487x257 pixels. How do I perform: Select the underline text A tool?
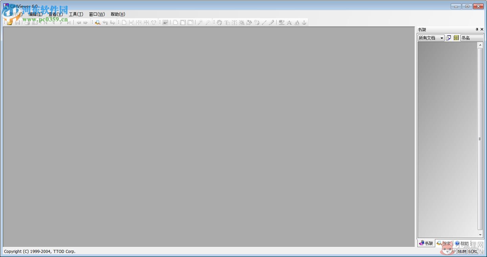297,22
